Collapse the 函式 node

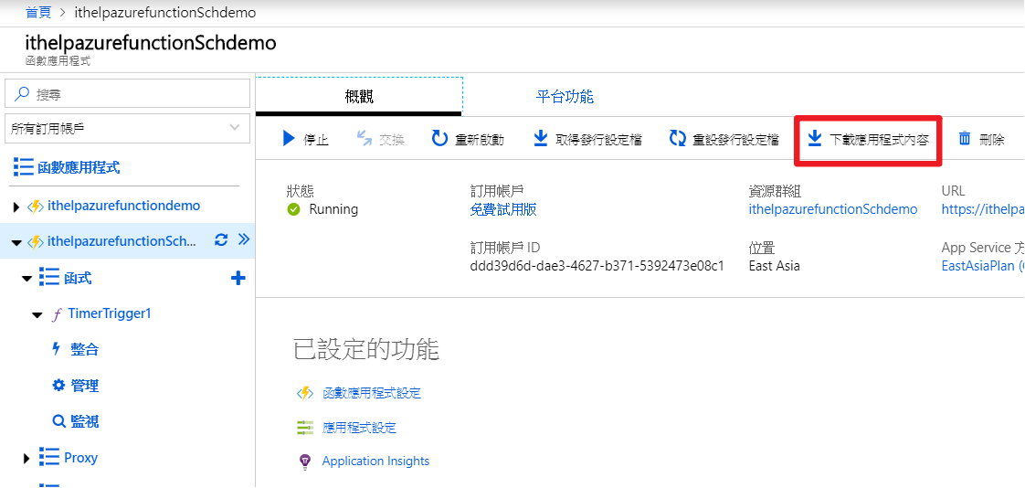tap(26, 279)
